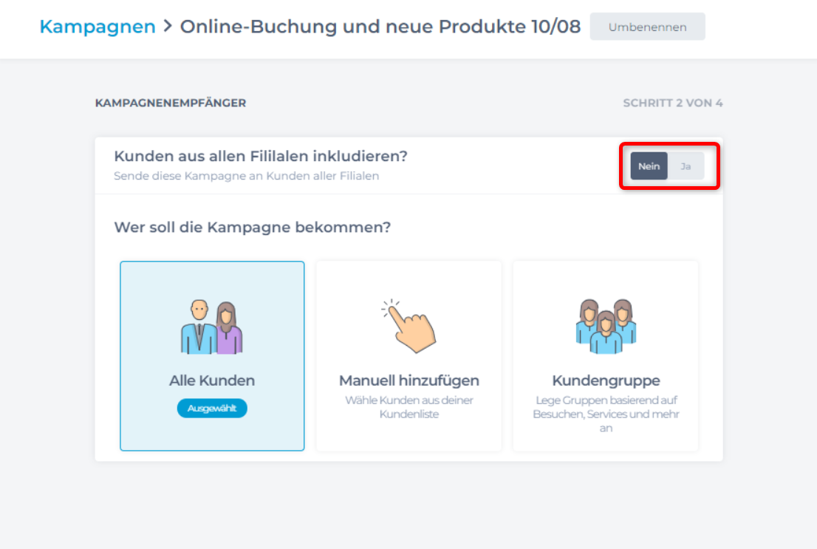Click "Kunden aus allen Filialen inkludieren?" label
This screenshot has width=817, height=549.
261,157
